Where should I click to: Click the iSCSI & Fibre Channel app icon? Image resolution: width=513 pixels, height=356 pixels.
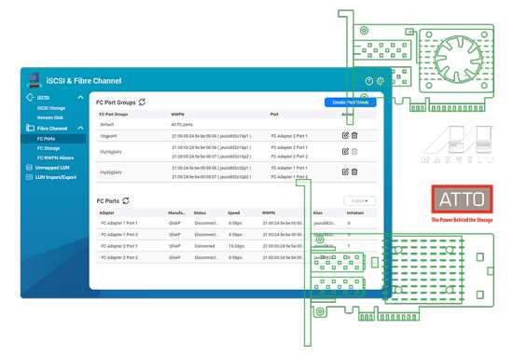(x=34, y=80)
